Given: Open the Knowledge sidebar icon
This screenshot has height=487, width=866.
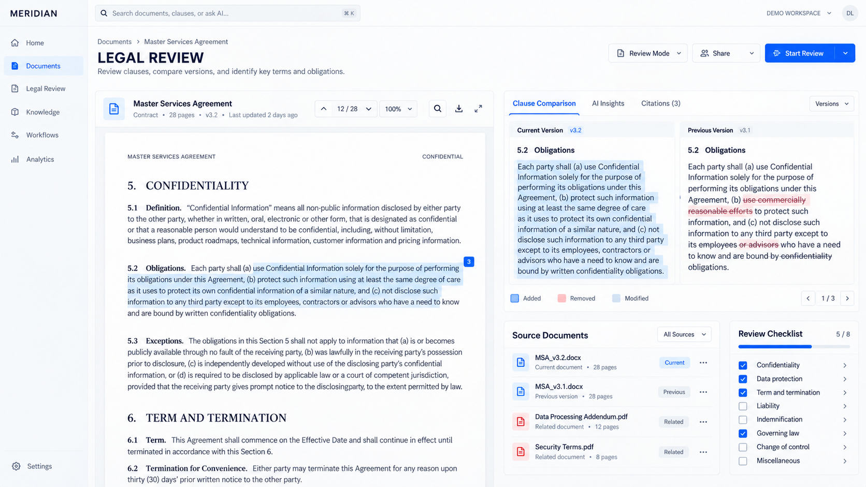Looking at the screenshot, I should tap(15, 112).
